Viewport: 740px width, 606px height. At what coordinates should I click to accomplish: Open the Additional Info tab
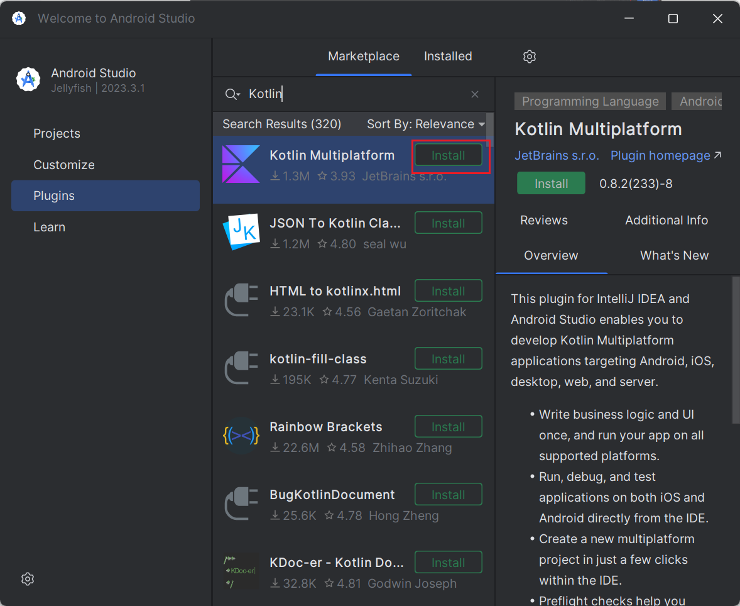[x=667, y=220]
